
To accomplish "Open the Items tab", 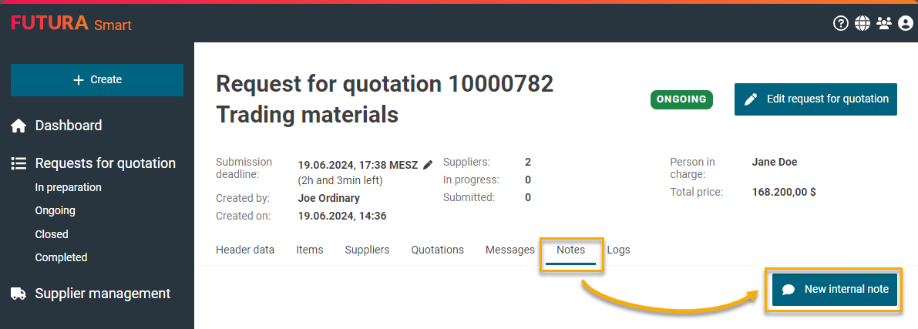I will pos(310,250).
